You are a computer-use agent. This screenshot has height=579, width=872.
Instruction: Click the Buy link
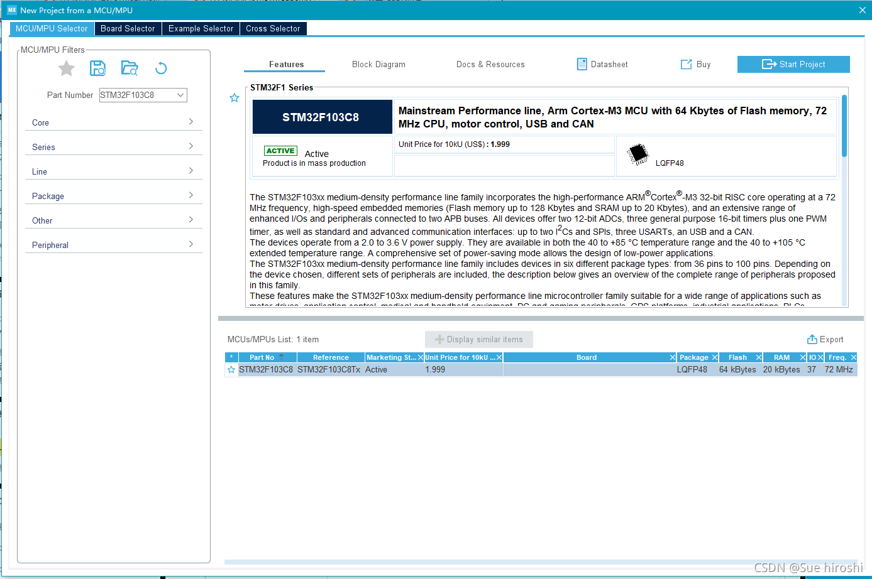(695, 64)
